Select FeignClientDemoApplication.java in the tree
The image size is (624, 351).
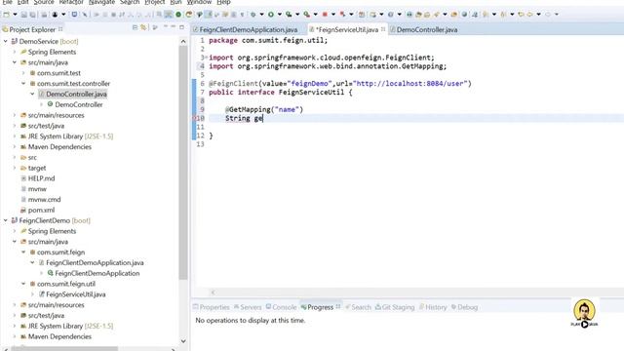(95, 262)
